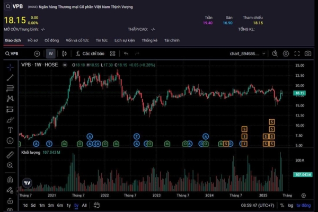Collapse the VPB 1W HOSE legend
Viewport: 318px width, 212px height.
pyautogui.click(x=65, y=65)
